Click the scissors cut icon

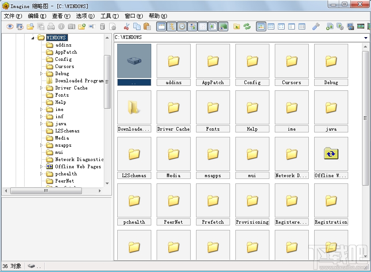coord(127,27)
